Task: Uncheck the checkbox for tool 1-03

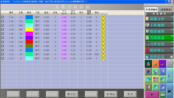Action: 2,25
